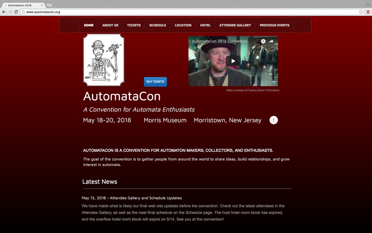The image size is (372, 233).
Task: Open the LOCATION page
Action: [x=183, y=25]
